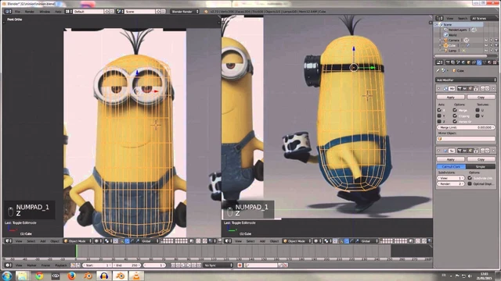
Task: Apply the Mirror modifier
Action: (451, 97)
